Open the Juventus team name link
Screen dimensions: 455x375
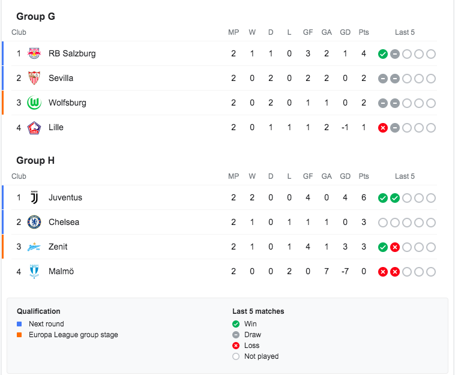pos(65,197)
